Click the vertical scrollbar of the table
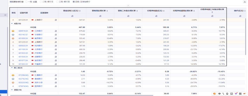 point(245,37)
